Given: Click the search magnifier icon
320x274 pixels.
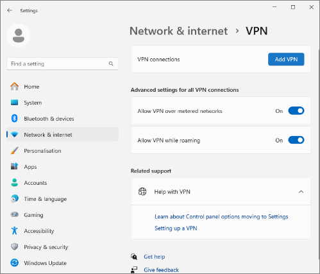Looking at the screenshot, I should 111,64.
